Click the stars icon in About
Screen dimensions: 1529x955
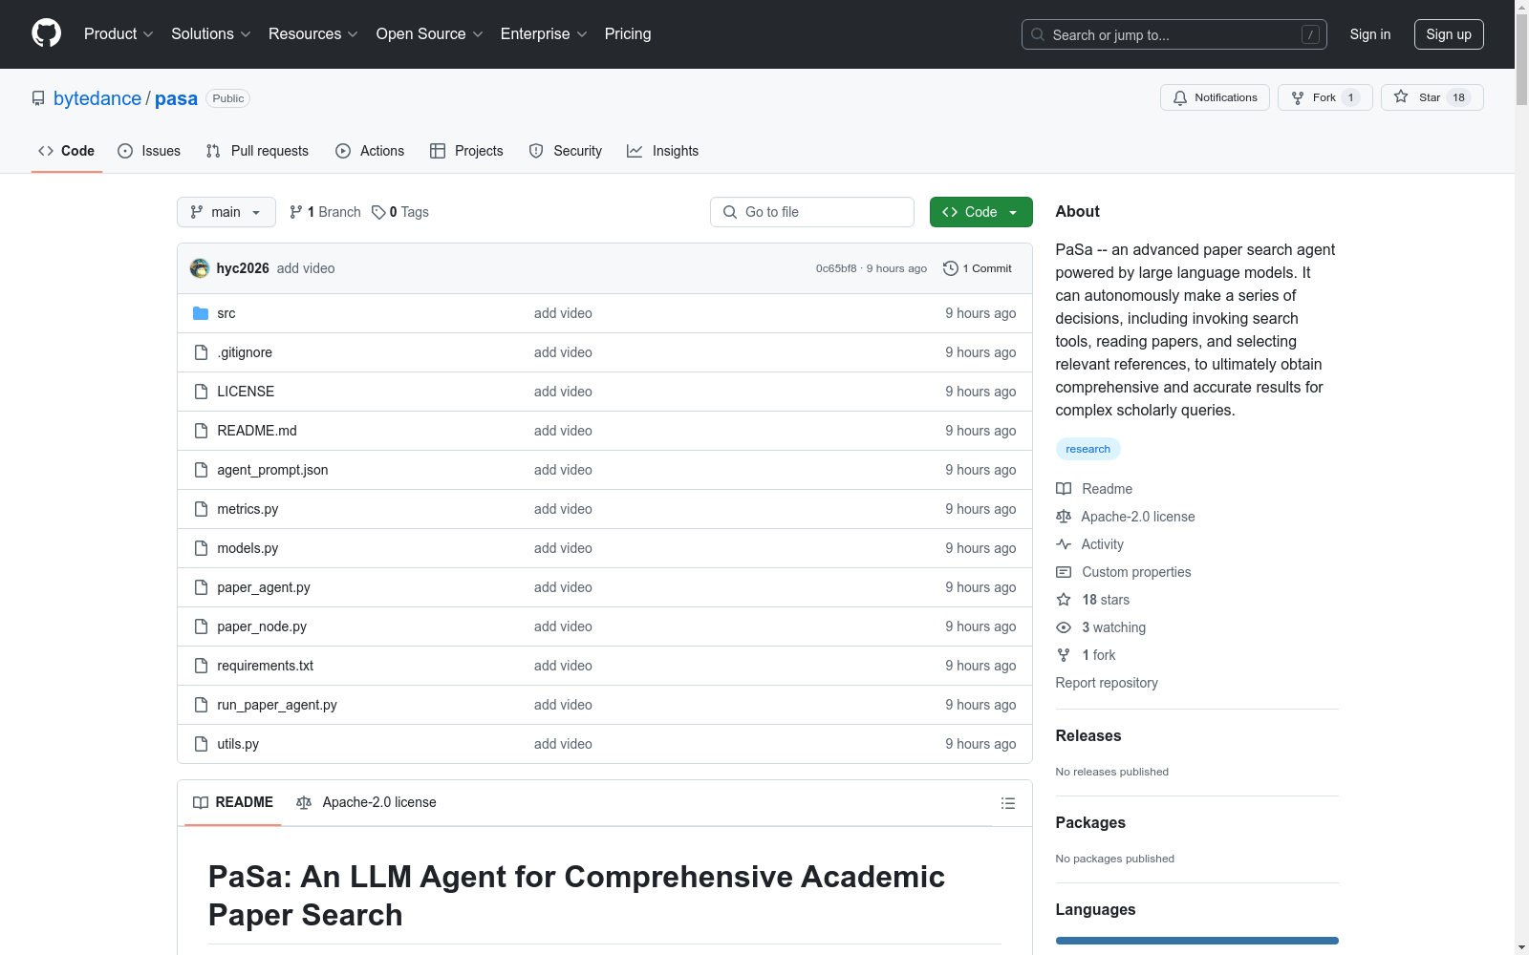pos(1064,600)
